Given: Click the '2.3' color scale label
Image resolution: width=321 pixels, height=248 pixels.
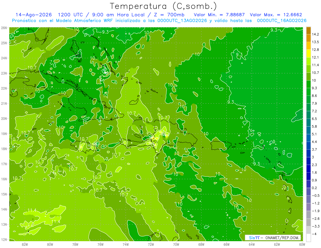Looking at the screenshot, I should coord(315,165).
